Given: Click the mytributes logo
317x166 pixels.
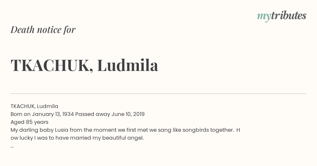Looking at the screenshot, I should (282, 16).
